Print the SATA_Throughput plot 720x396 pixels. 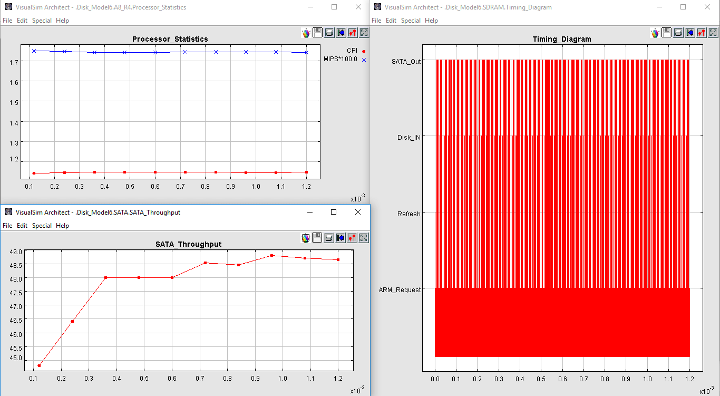coord(329,238)
